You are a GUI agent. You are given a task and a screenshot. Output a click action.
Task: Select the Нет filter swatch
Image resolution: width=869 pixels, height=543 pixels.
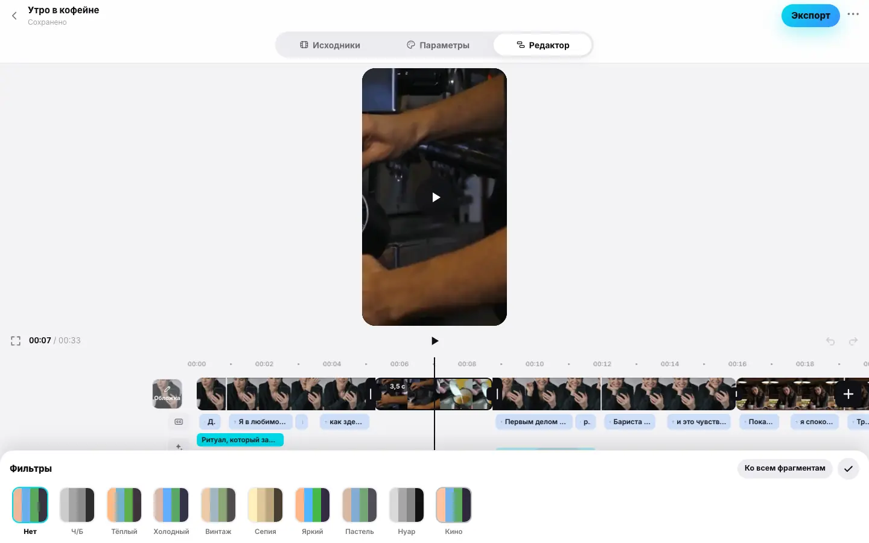click(30, 505)
